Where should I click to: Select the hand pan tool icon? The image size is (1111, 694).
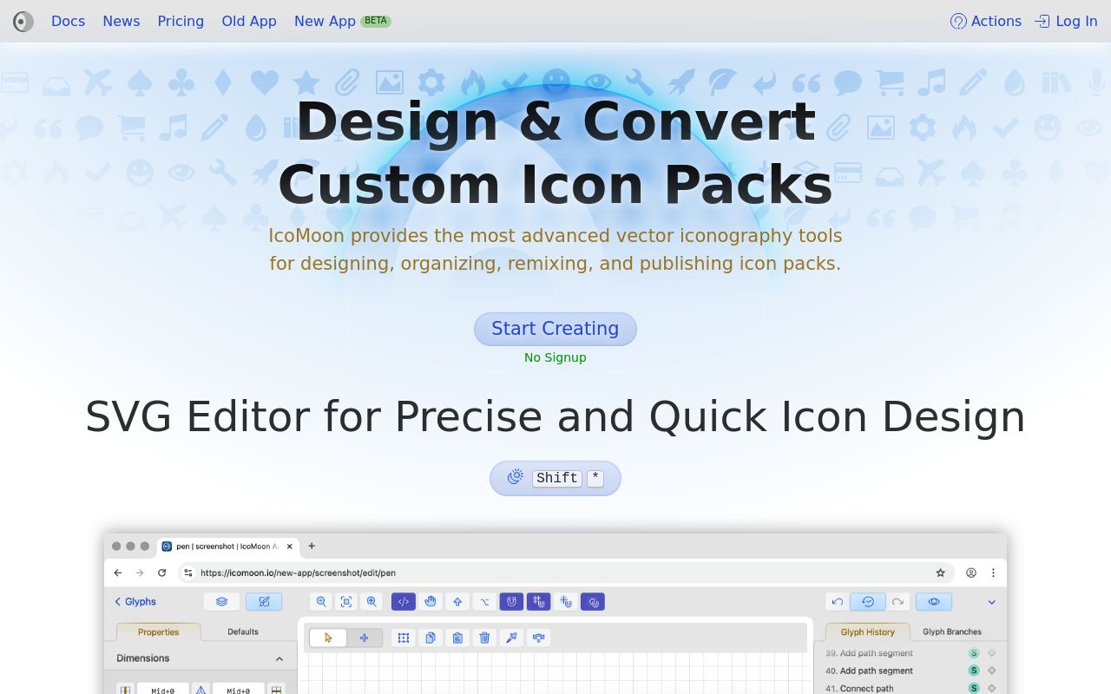coord(431,601)
